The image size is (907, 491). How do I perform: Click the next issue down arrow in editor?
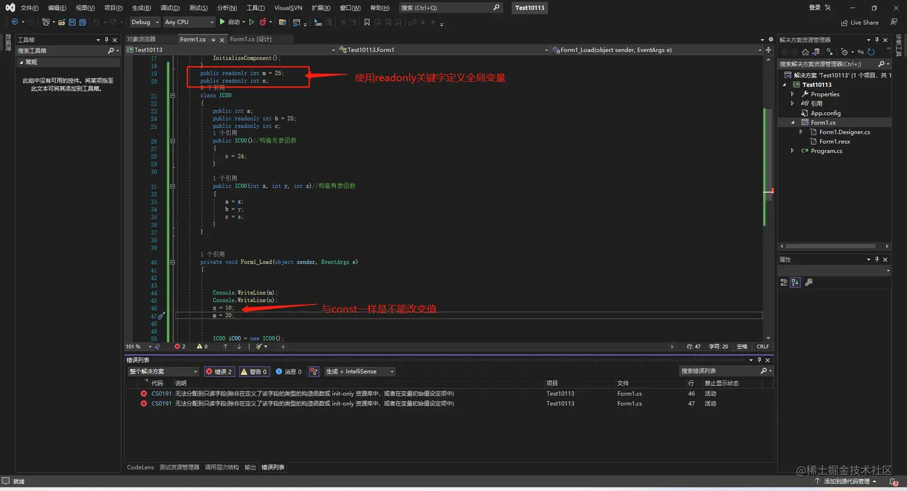point(239,347)
